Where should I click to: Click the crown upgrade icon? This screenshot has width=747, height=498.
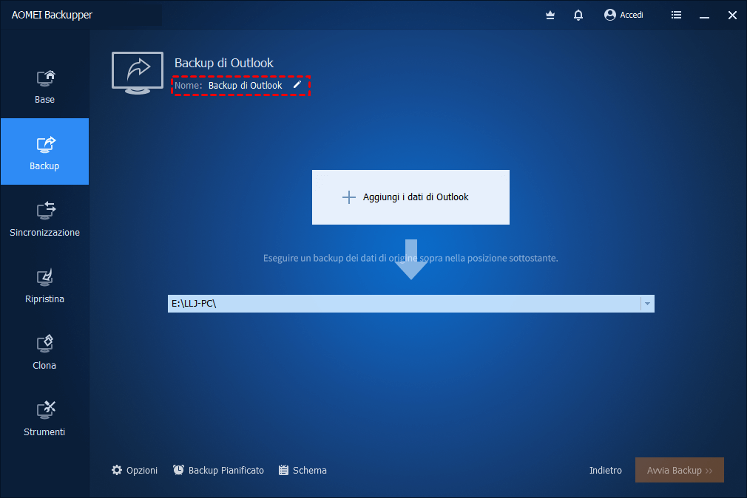pyautogui.click(x=550, y=16)
